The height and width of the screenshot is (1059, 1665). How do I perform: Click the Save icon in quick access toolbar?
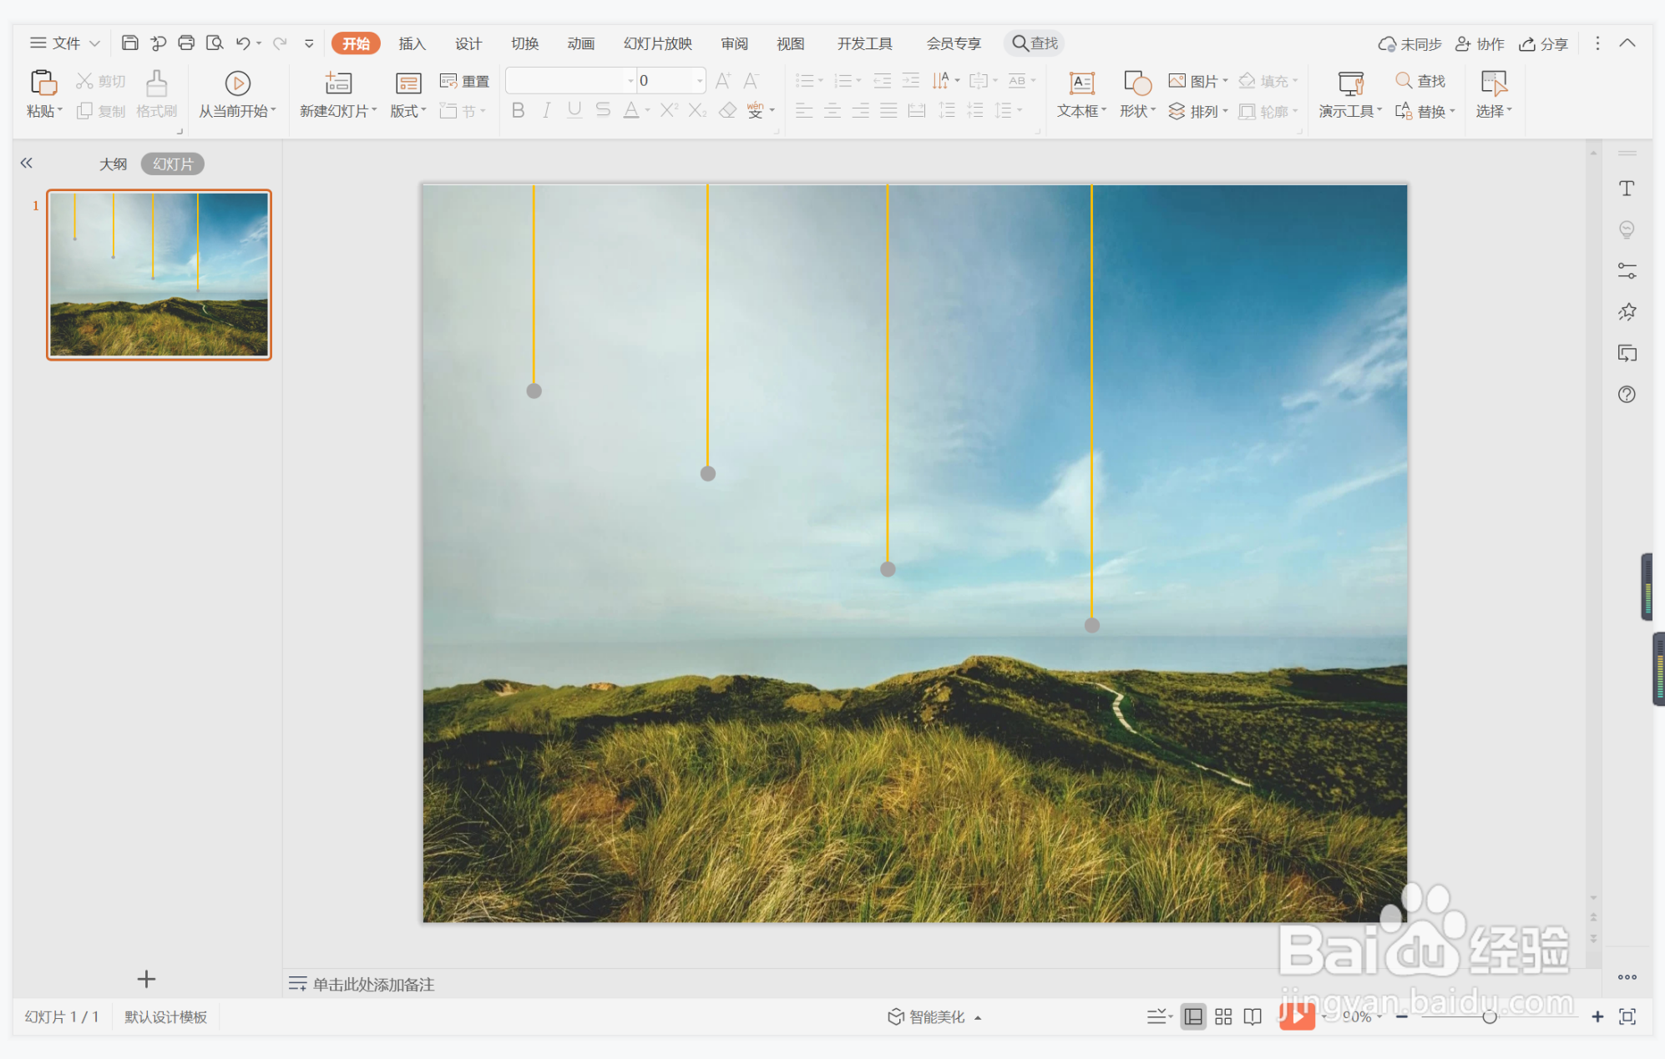click(x=129, y=43)
